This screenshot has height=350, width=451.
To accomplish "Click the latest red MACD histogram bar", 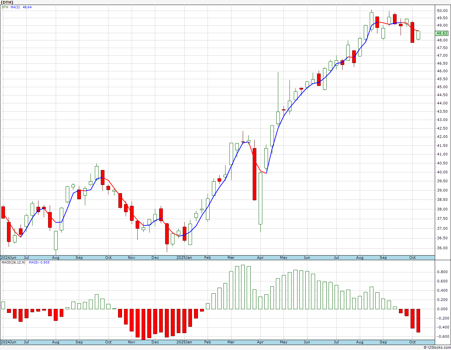I will pyautogui.click(x=418, y=321).
